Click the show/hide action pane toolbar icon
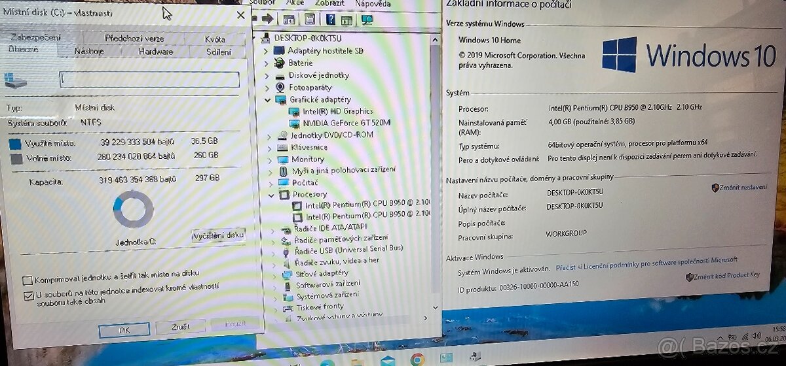This screenshot has height=366, width=786. tap(347, 20)
